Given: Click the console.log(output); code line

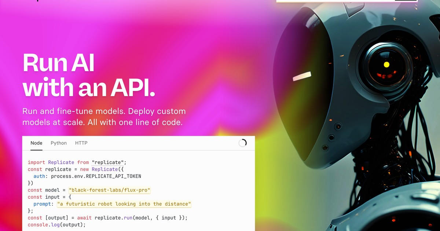Looking at the screenshot, I should tap(57, 225).
